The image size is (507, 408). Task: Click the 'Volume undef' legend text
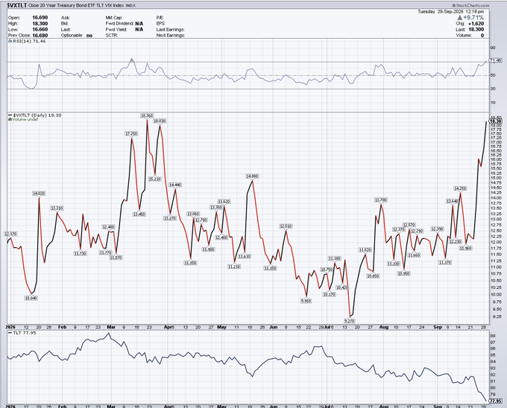(x=25, y=119)
